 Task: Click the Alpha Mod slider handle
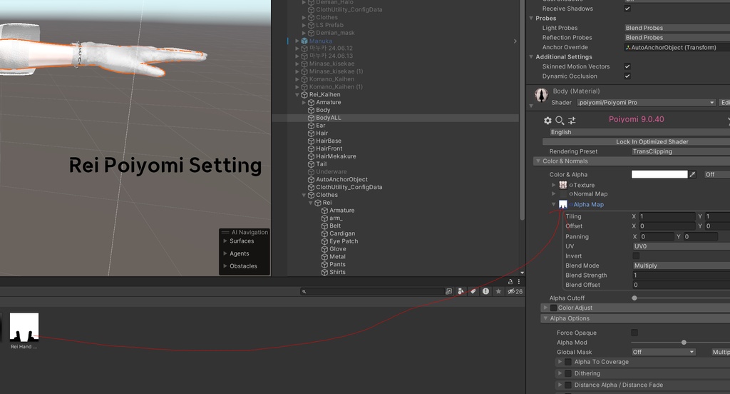684,343
